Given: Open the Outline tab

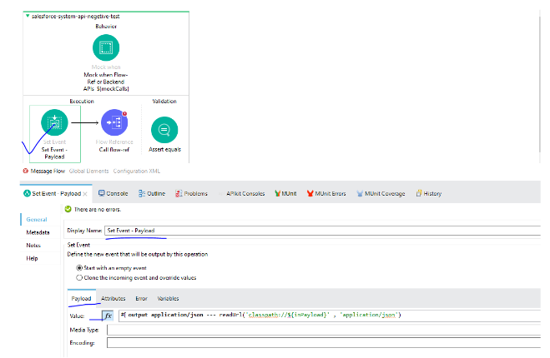Looking at the screenshot, I should click(152, 193).
